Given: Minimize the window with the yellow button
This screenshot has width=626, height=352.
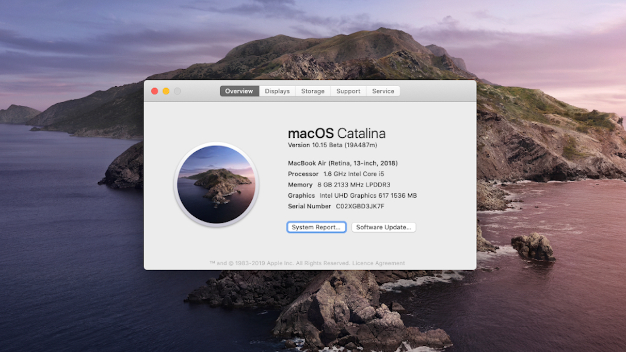Looking at the screenshot, I should [x=166, y=91].
